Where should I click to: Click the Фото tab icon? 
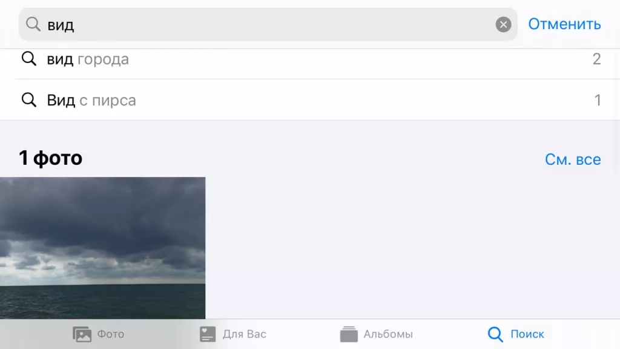coord(82,334)
